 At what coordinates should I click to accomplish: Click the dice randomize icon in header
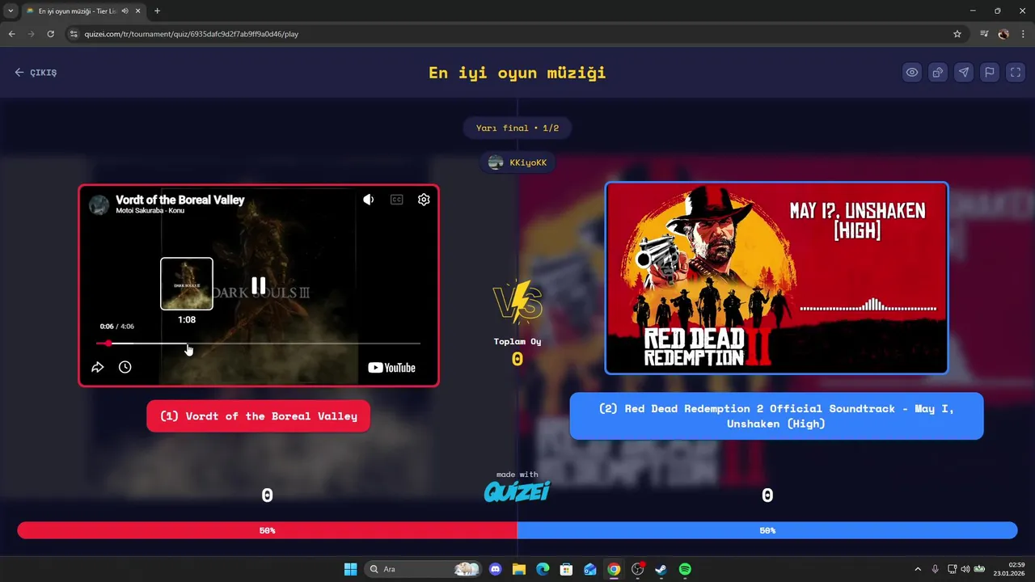point(938,72)
